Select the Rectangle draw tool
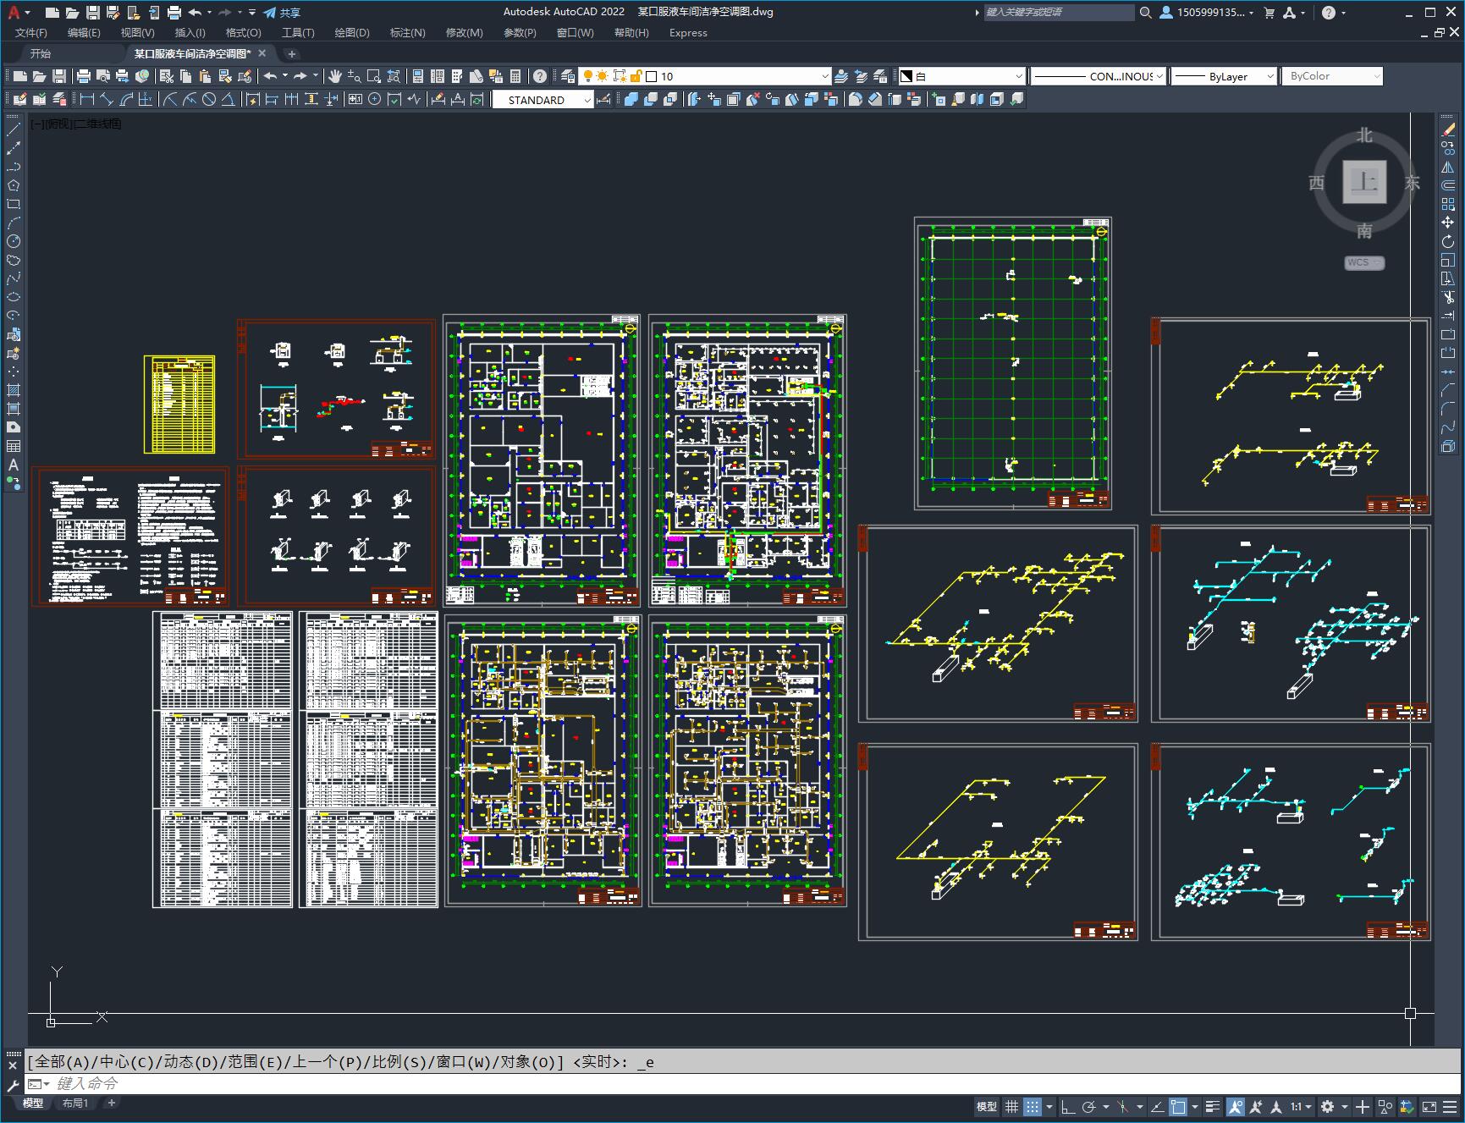1465x1123 pixels. [x=14, y=205]
